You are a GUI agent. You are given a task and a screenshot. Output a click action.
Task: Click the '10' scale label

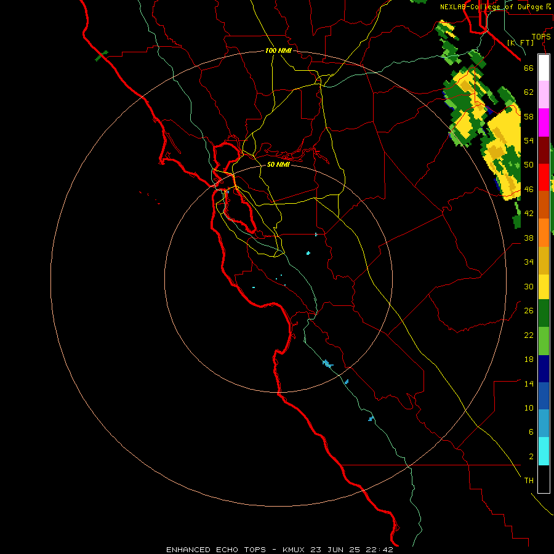tap(529, 407)
